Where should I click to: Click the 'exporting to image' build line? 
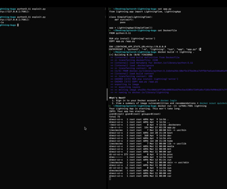(x=125, y=84)
